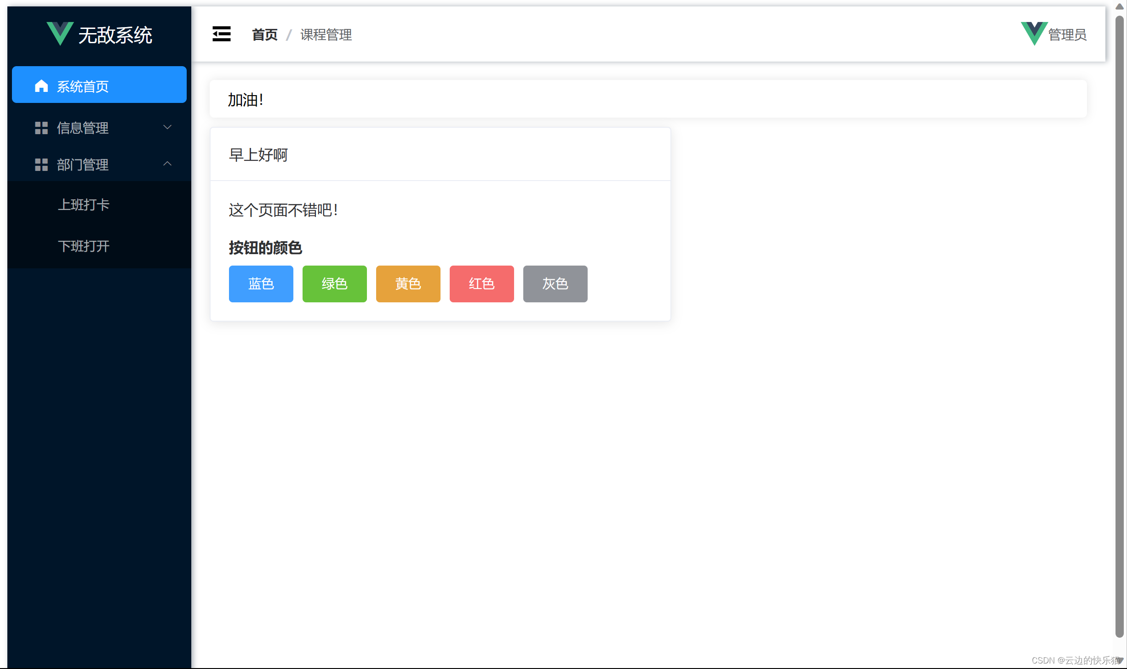Expand the 信息管理 submenu chevron
Viewport: 1127px width, 669px height.
click(167, 127)
